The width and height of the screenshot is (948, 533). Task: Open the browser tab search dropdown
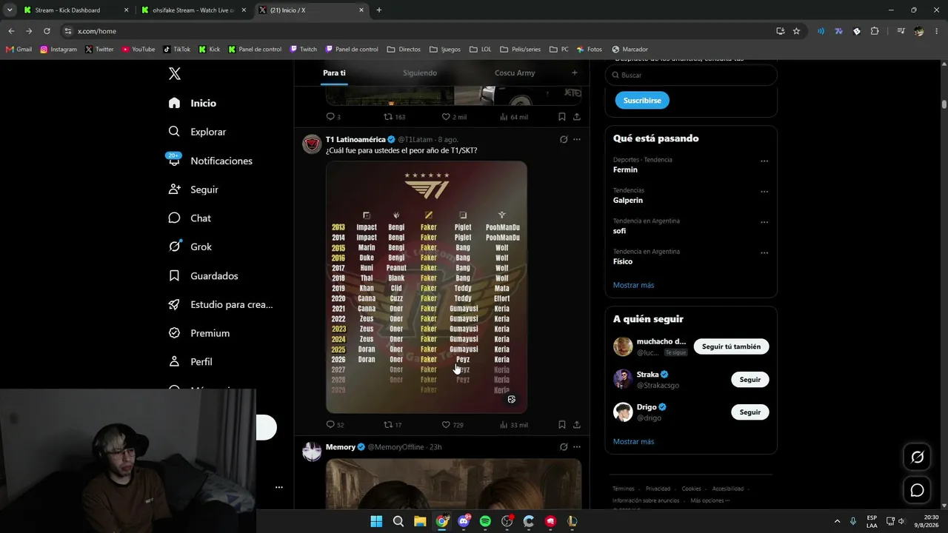pos(10,10)
